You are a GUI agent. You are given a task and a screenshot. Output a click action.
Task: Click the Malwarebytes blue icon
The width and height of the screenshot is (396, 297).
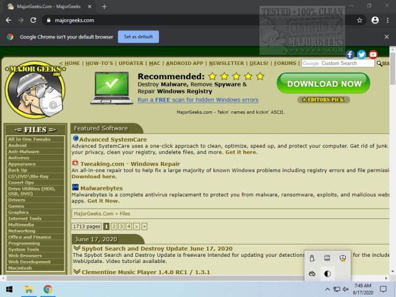click(75, 187)
